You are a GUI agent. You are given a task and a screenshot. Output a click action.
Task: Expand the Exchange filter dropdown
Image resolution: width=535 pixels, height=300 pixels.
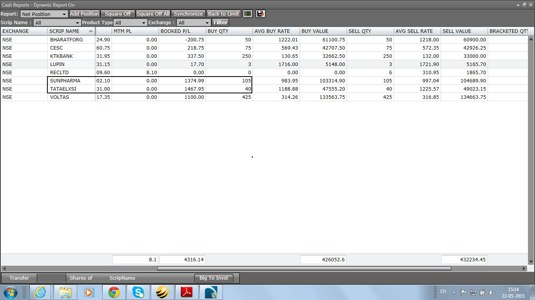click(x=194, y=23)
